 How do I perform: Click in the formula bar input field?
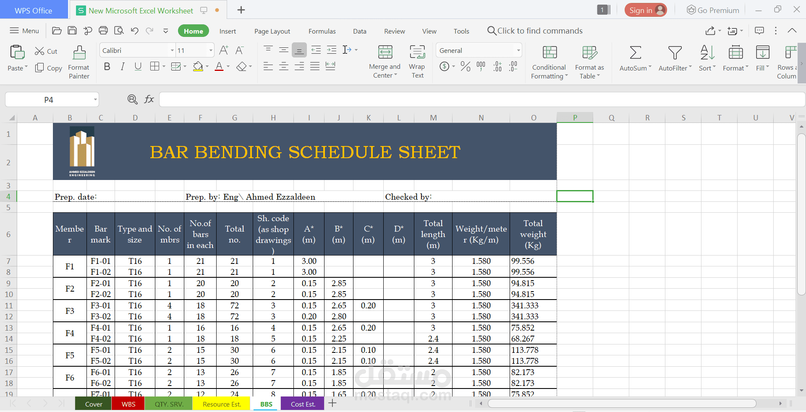click(x=482, y=99)
